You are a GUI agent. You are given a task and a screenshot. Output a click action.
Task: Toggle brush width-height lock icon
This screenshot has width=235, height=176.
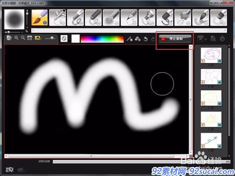pos(27,31)
